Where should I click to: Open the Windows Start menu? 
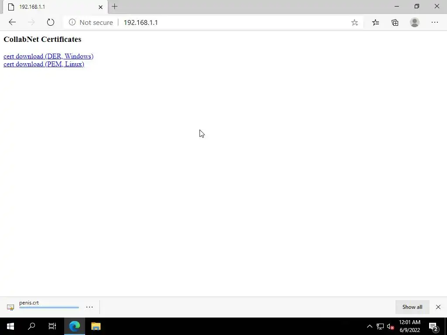pos(10,326)
